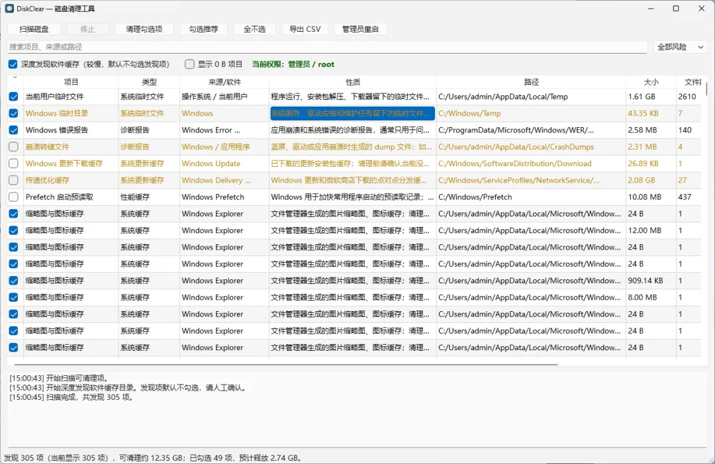Sort by the 类型 column header
This screenshot has height=464, width=715.
click(149, 82)
